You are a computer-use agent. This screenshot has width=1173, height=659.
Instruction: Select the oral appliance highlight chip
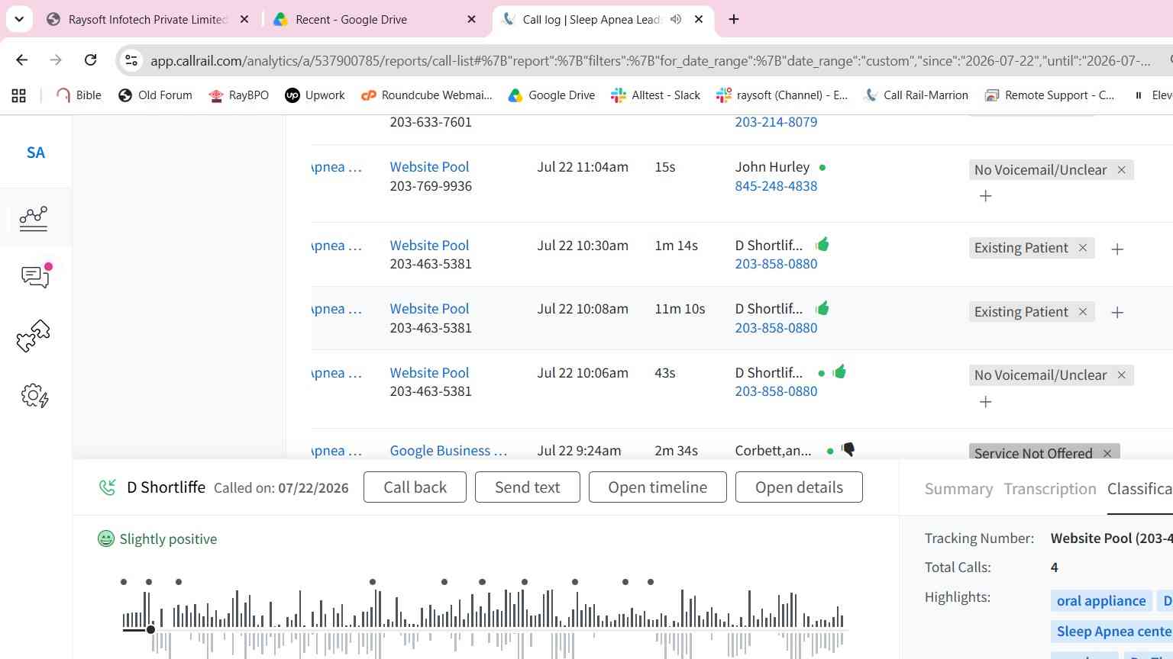click(1101, 601)
